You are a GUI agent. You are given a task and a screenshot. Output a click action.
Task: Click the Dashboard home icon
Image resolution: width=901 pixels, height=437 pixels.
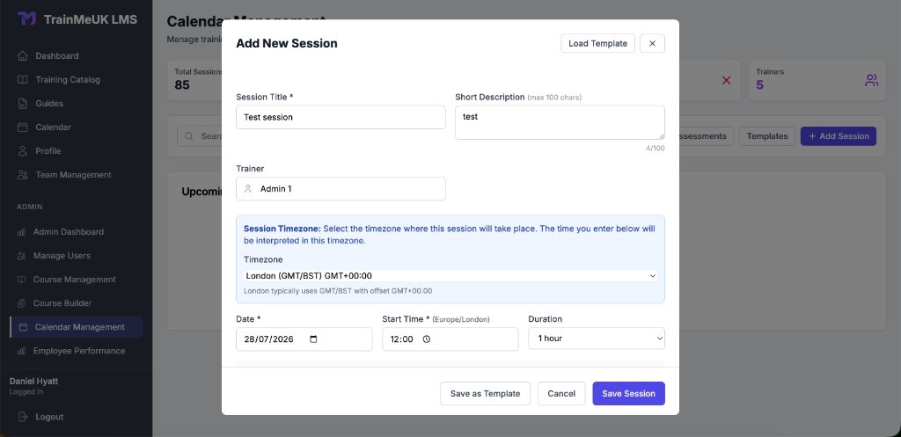point(22,55)
